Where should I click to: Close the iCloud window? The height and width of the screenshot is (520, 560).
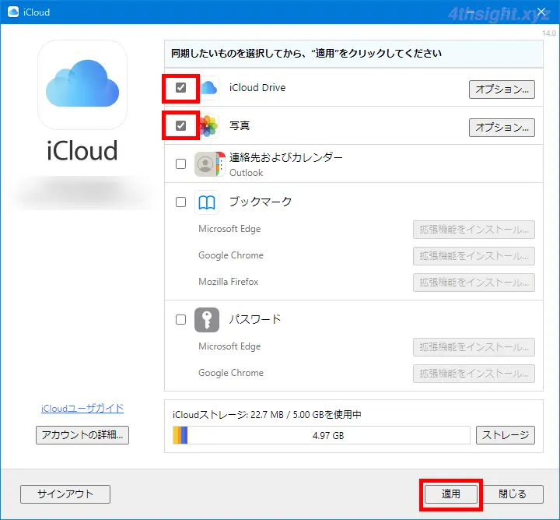coord(541,12)
